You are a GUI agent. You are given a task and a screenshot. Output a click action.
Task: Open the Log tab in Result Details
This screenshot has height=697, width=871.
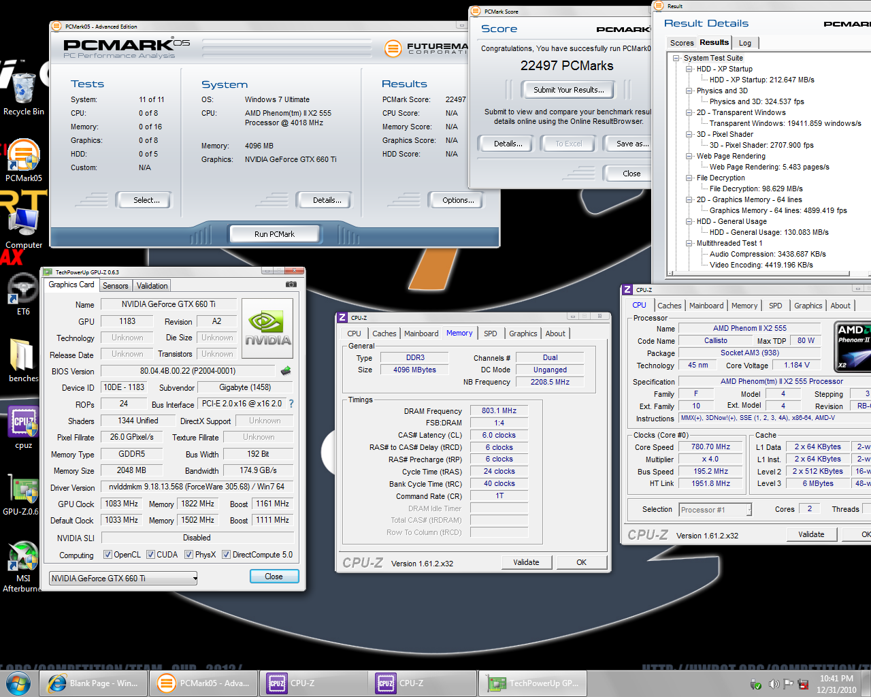coord(745,43)
